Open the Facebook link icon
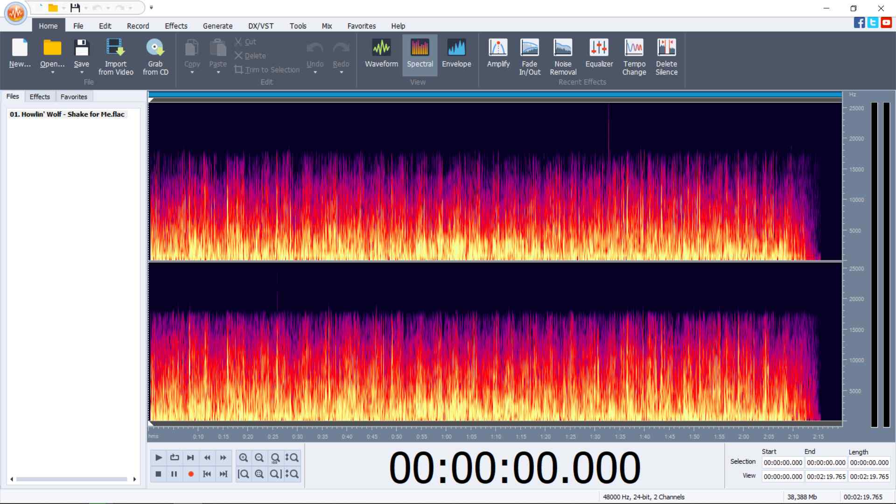The height and width of the screenshot is (504, 896). 859,22
